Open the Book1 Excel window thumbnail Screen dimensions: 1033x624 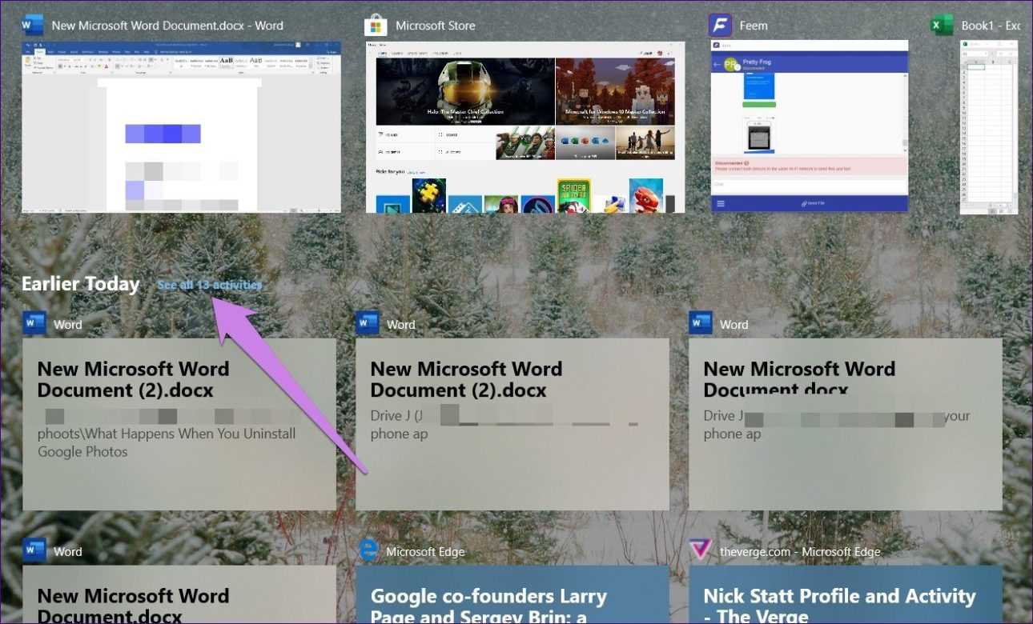click(989, 127)
